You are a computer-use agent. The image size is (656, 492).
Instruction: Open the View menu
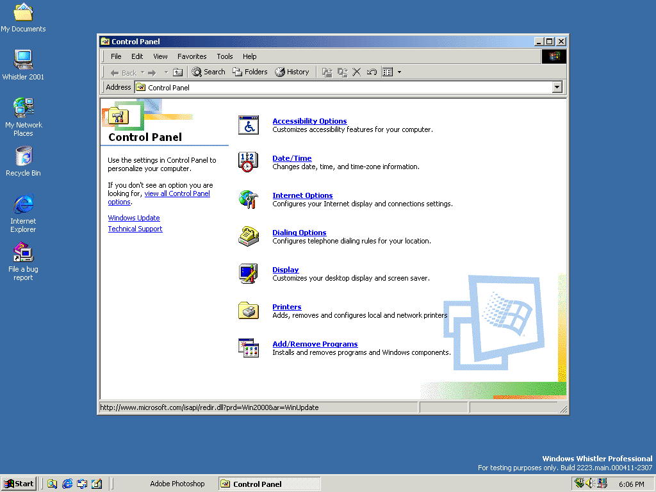(160, 56)
